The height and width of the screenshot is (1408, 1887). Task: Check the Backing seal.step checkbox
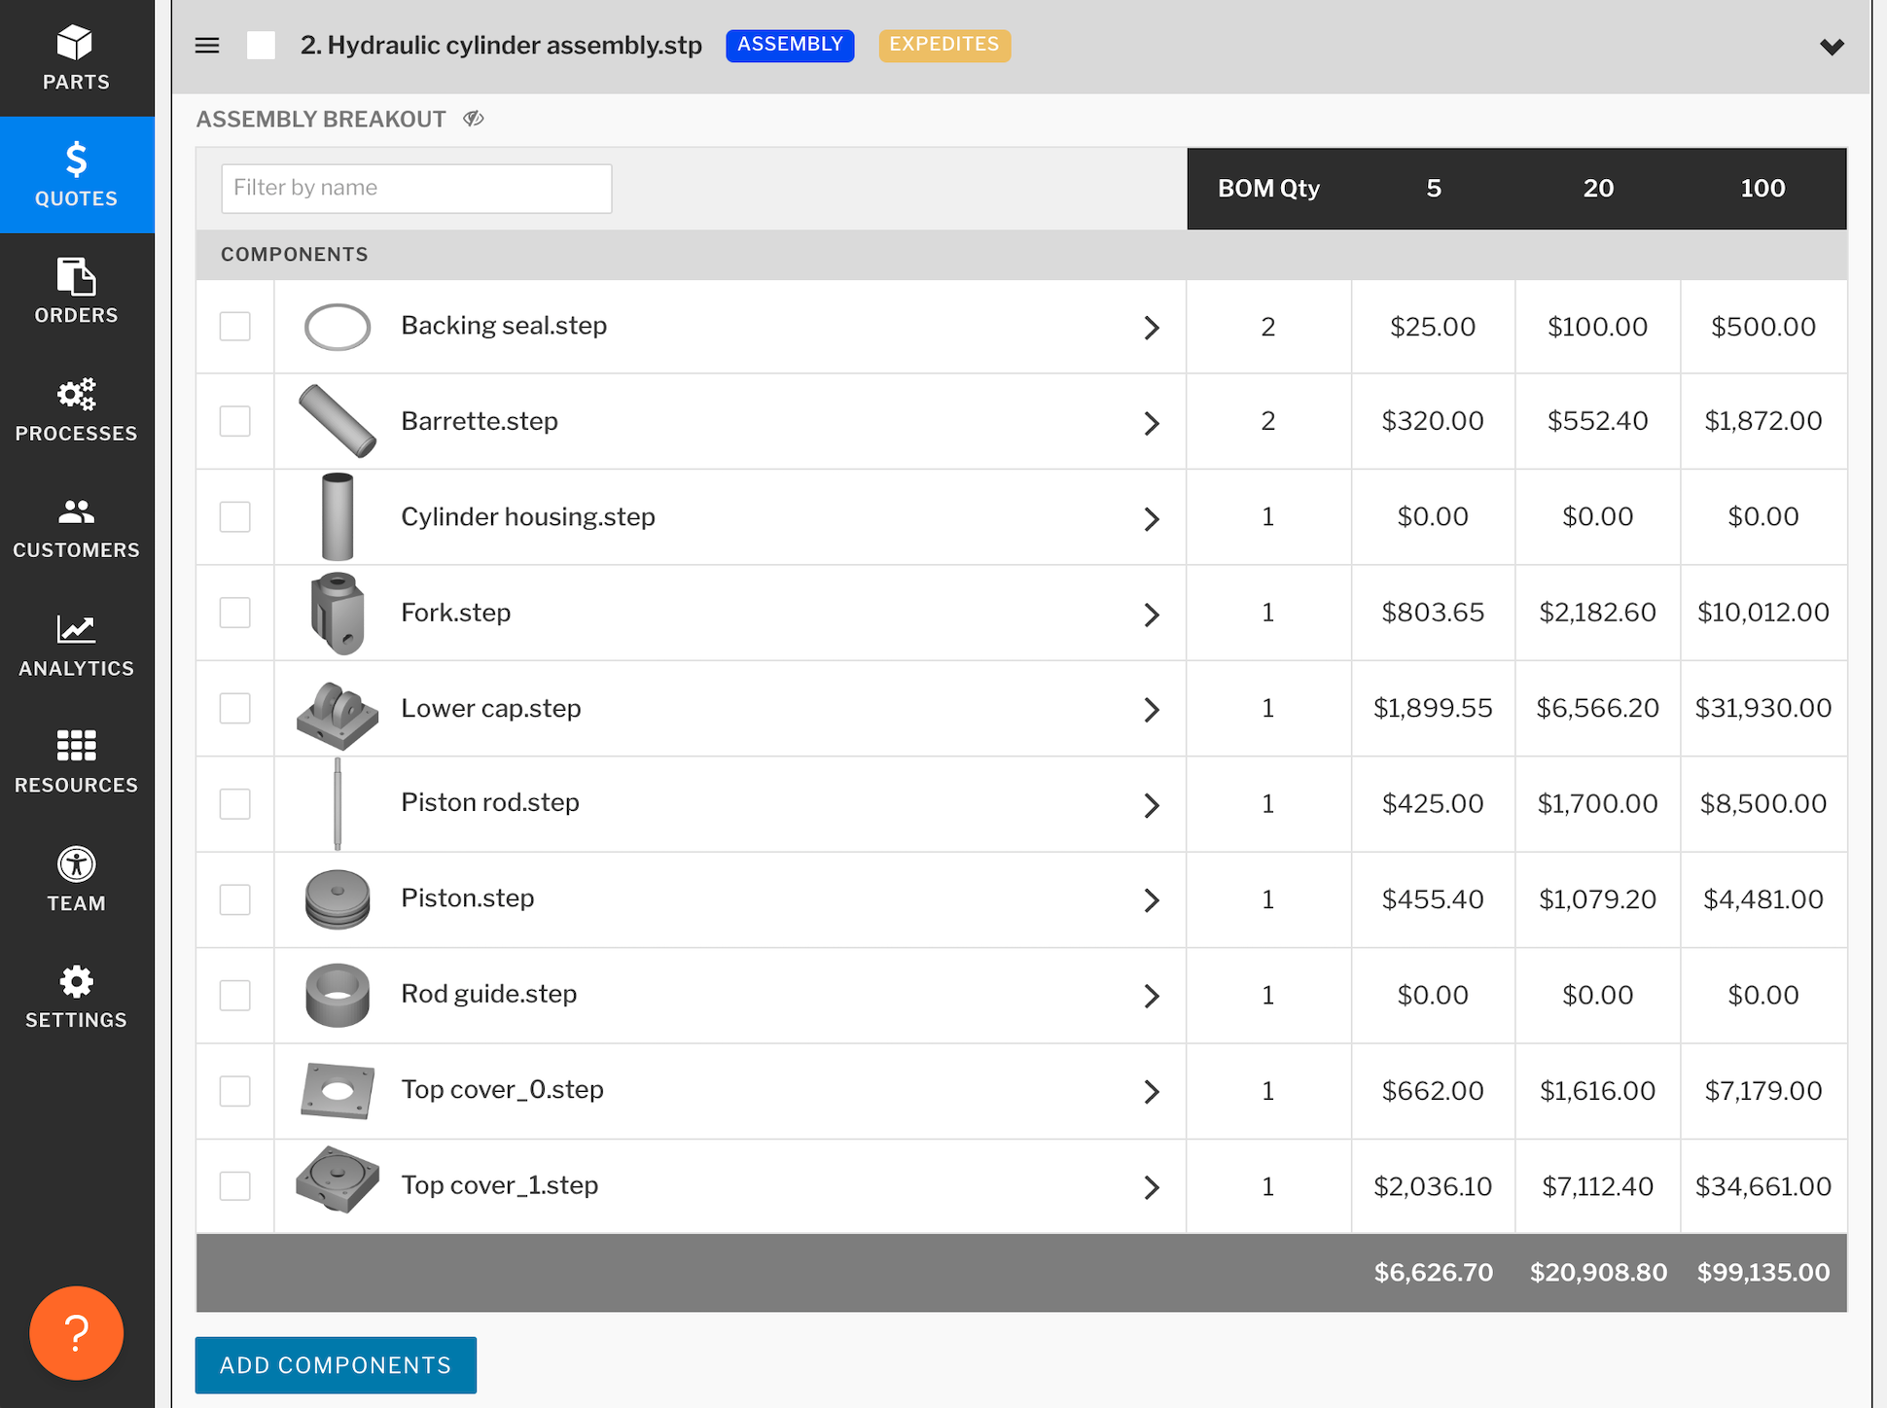(x=234, y=327)
